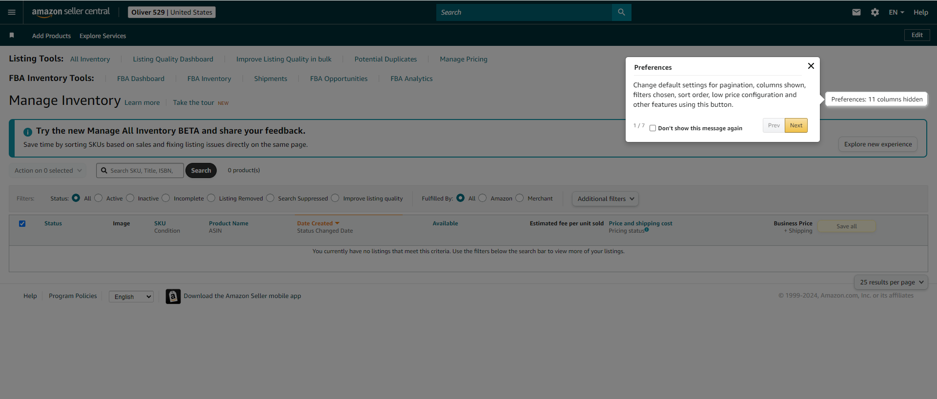The height and width of the screenshot is (399, 937).
Task: Open Manage Pricing
Action: coord(464,59)
